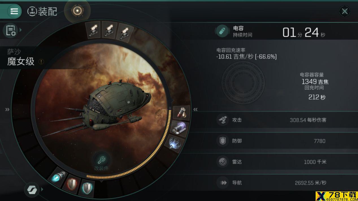Collapse the stats panel double chevron
This screenshot has width=358, height=201.
195,109
